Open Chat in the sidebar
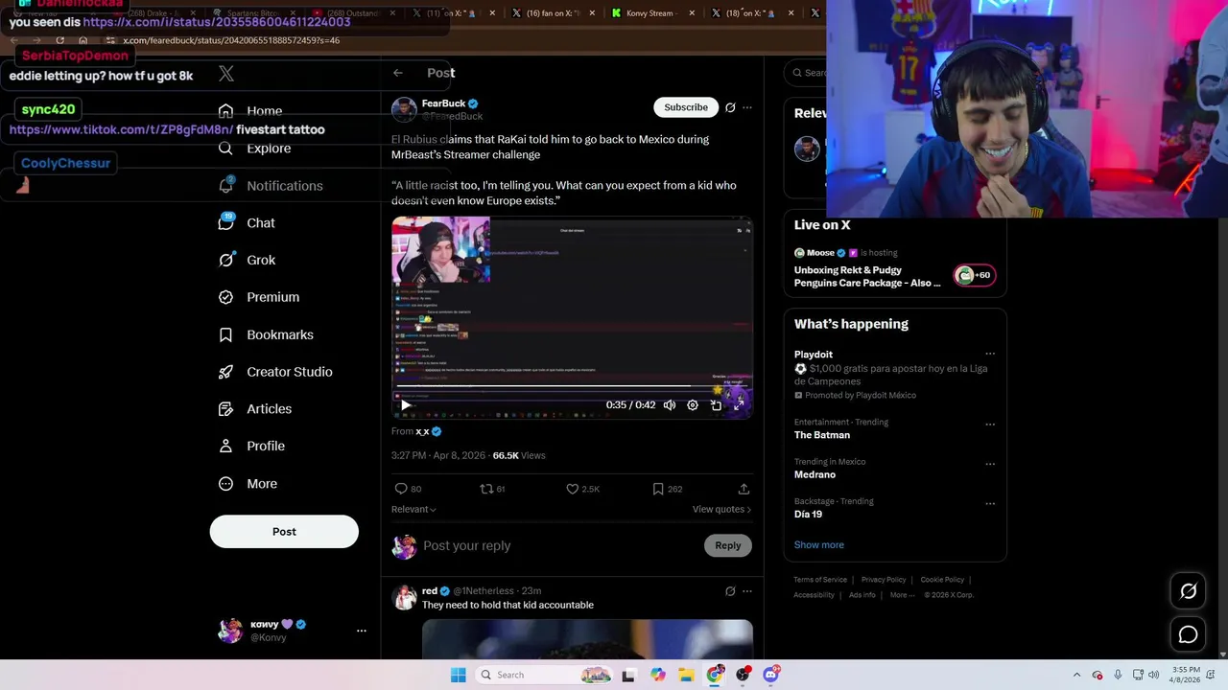Image resolution: width=1228 pixels, height=690 pixels. pyautogui.click(x=247, y=222)
